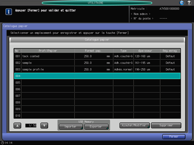This screenshot has width=194, height=145.
Task: Click the Épaisseur column header
Action: (x=147, y=51)
